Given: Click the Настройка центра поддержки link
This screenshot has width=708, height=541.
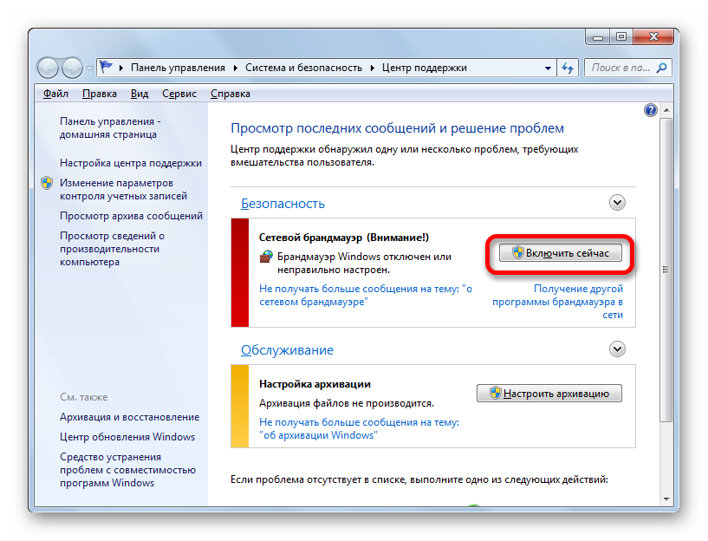Looking at the screenshot, I should [131, 163].
